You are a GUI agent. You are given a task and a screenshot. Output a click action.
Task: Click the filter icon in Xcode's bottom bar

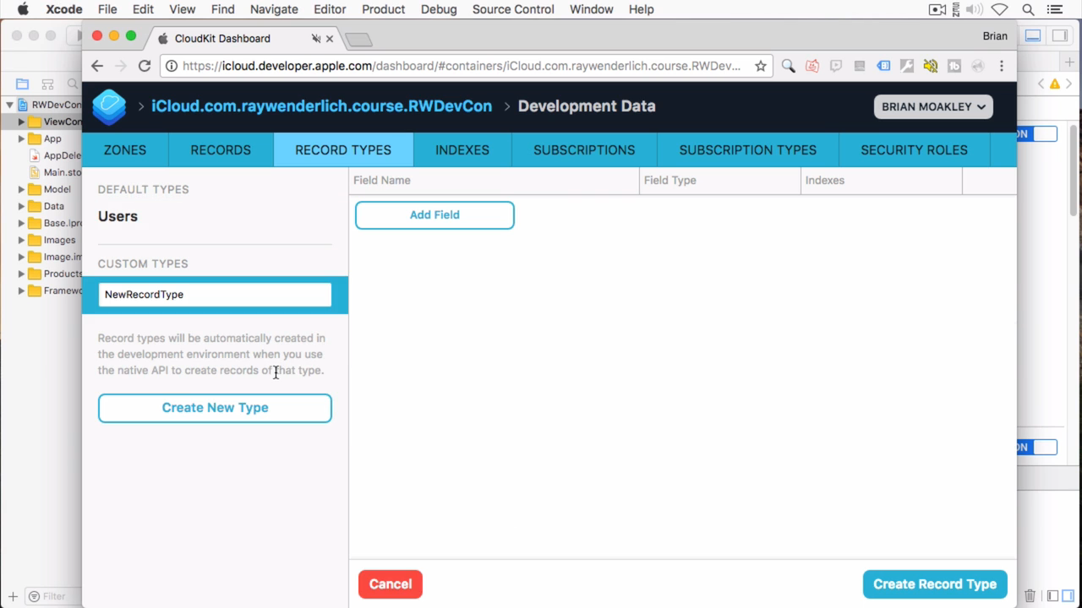click(32, 596)
